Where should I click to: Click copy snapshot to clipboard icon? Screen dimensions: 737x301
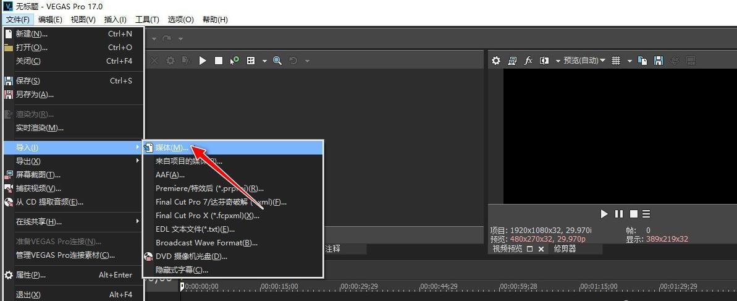coord(642,61)
